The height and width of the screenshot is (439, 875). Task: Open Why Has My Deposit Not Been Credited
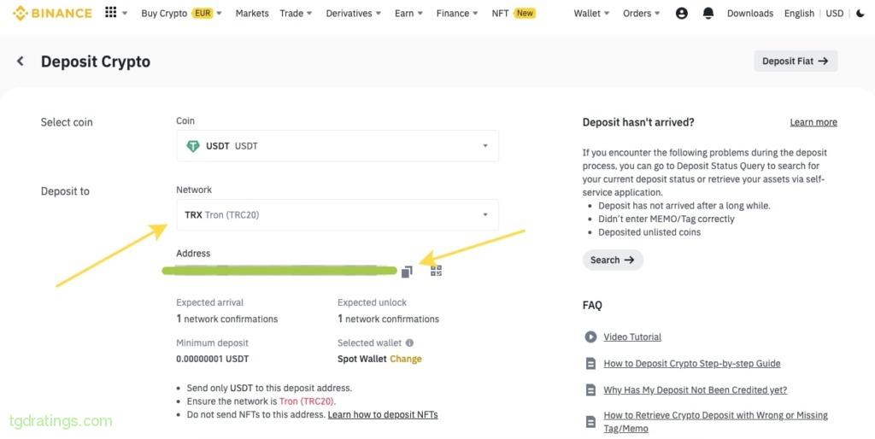click(x=696, y=390)
